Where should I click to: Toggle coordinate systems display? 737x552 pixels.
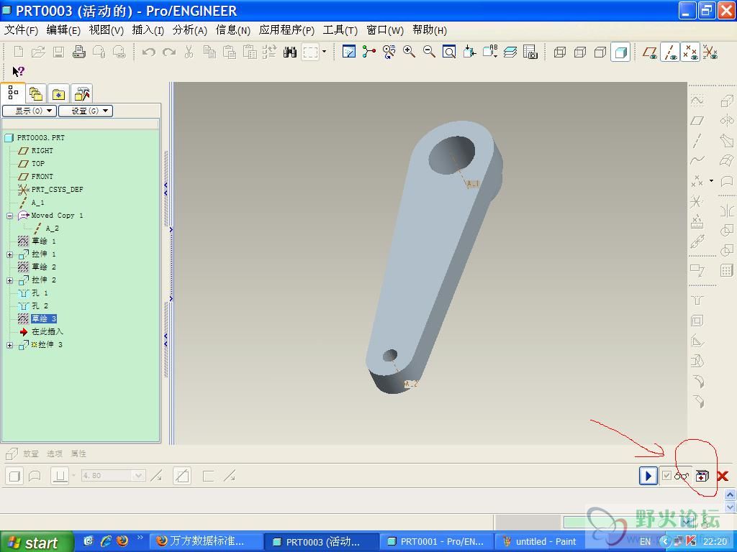point(710,52)
